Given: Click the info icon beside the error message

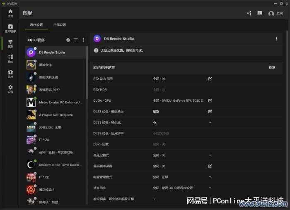Looking at the screenshot, I should point(96,50).
